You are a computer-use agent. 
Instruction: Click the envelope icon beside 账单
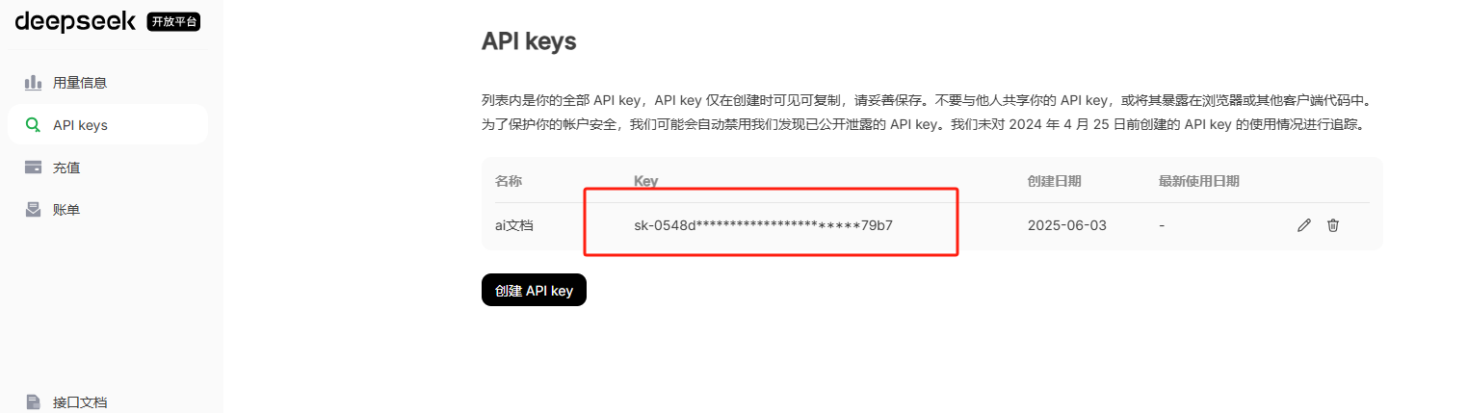33,209
